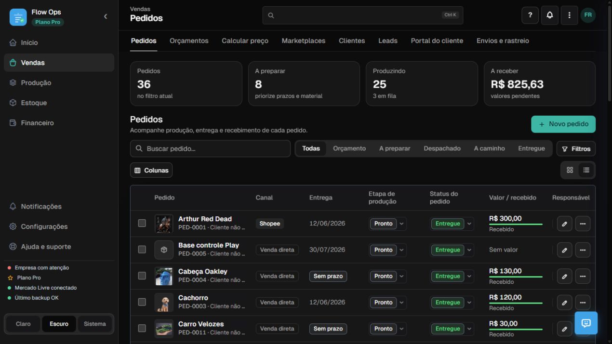Check the Carro Velozes order checkbox

142,328
